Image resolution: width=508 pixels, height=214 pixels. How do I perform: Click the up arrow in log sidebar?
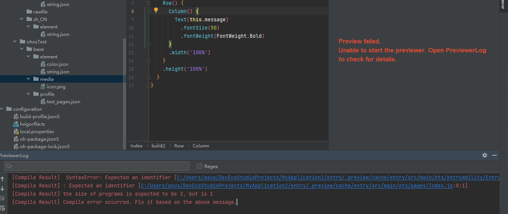2,179
